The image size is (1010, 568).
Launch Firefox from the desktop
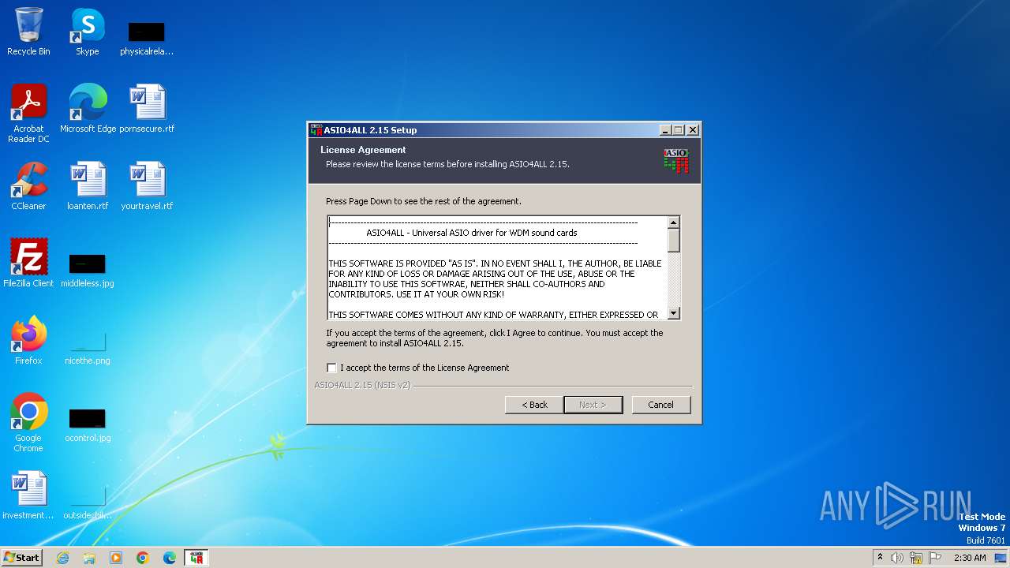(28, 341)
